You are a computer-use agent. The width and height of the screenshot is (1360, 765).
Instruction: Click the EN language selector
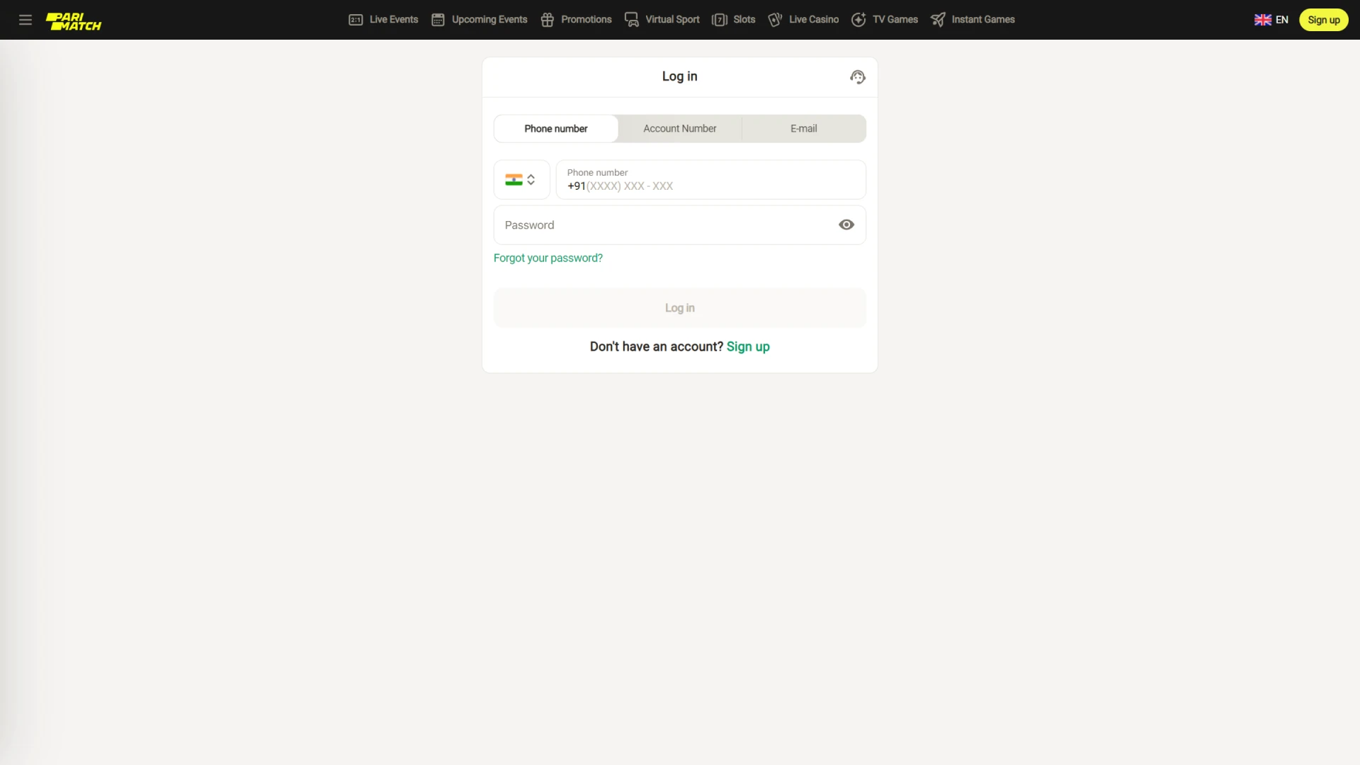point(1272,20)
